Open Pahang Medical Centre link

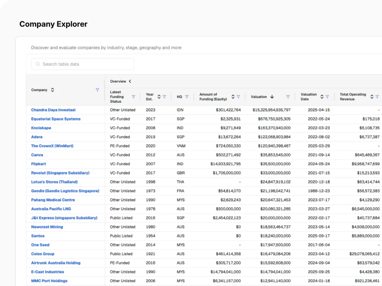point(53,200)
